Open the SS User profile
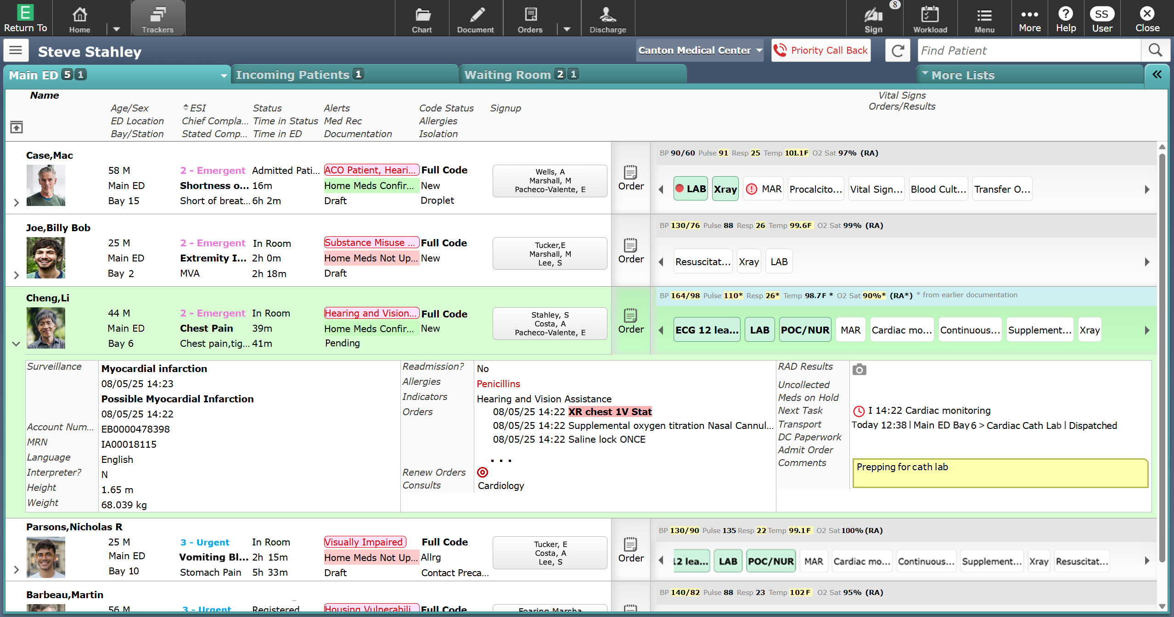Image resolution: width=1174 pixels, height=617 pixels. pyautogui.click(x=1102, y=18)
